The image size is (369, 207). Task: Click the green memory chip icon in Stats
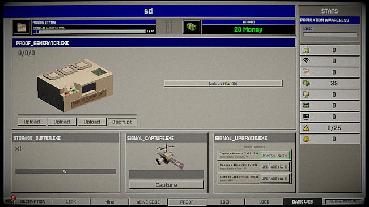click(306, 105)
